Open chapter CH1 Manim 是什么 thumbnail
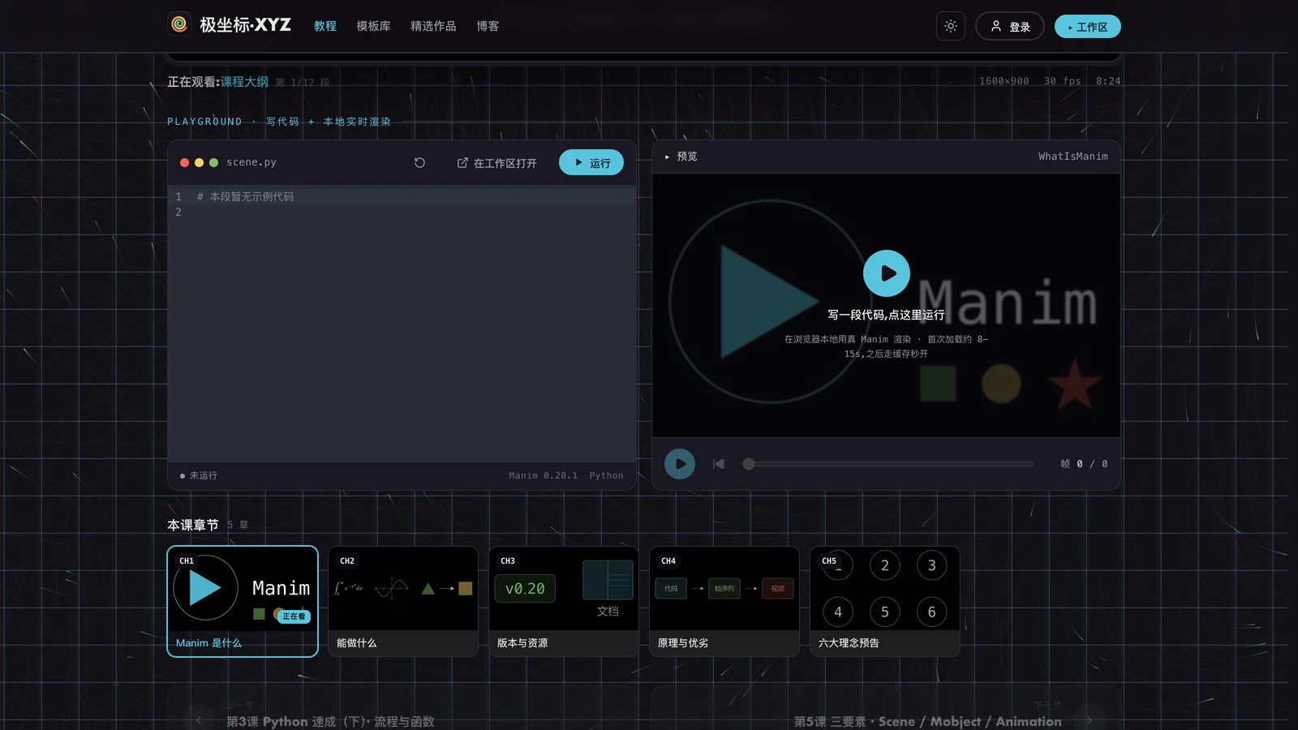Image resolution: width=1298 pixels, height=730 pixels. [x=243, y=601]
